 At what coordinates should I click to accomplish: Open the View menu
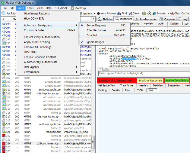[40, 8]
